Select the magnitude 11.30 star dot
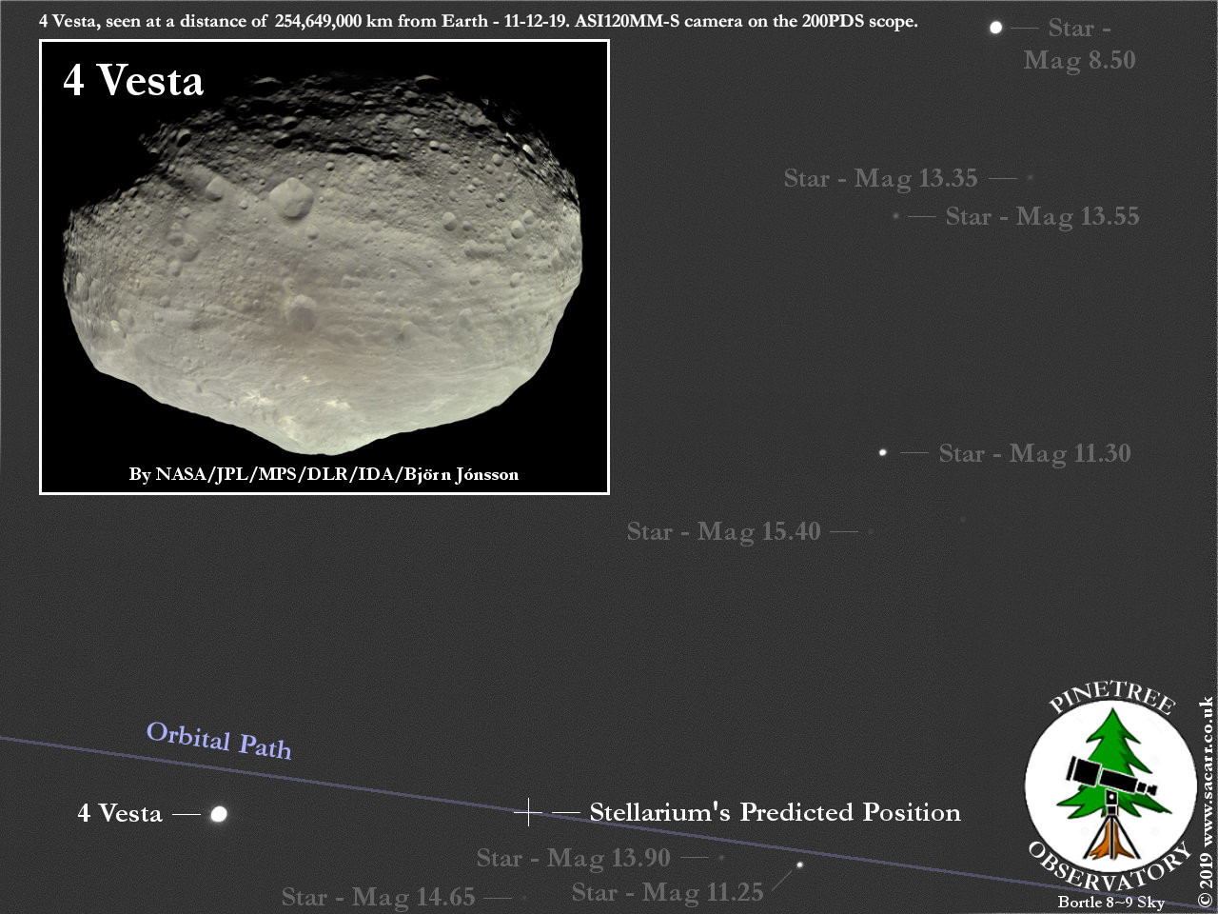The width and height of the screenshot is (1218, 914). click(x=883, y=452)
